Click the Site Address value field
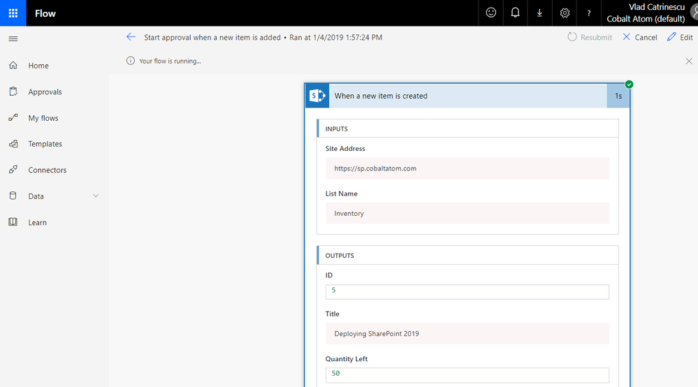This screenshot has width=698, height=387. (x=467, y=168)
